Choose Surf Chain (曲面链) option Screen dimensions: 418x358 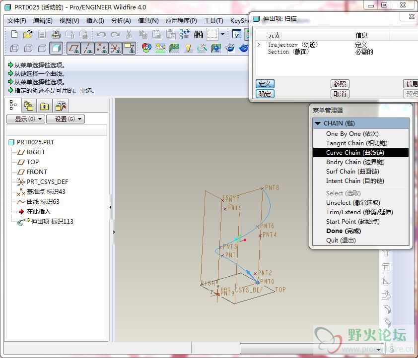click(361, 172)
